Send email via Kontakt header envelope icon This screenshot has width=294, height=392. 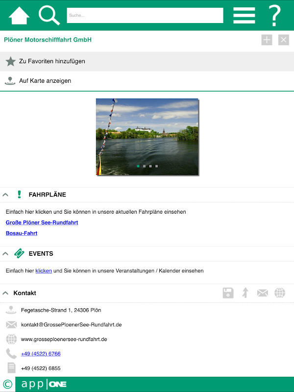pos(263,293)
